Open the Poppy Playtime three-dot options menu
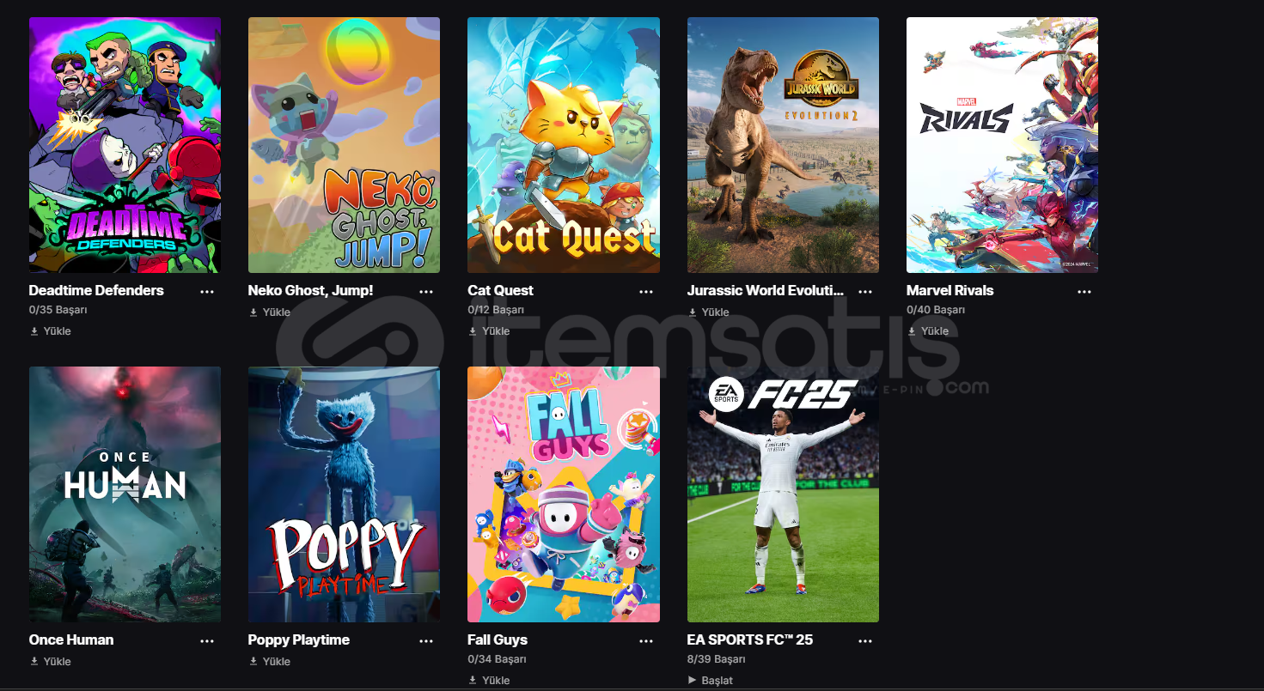 [426, 641]
